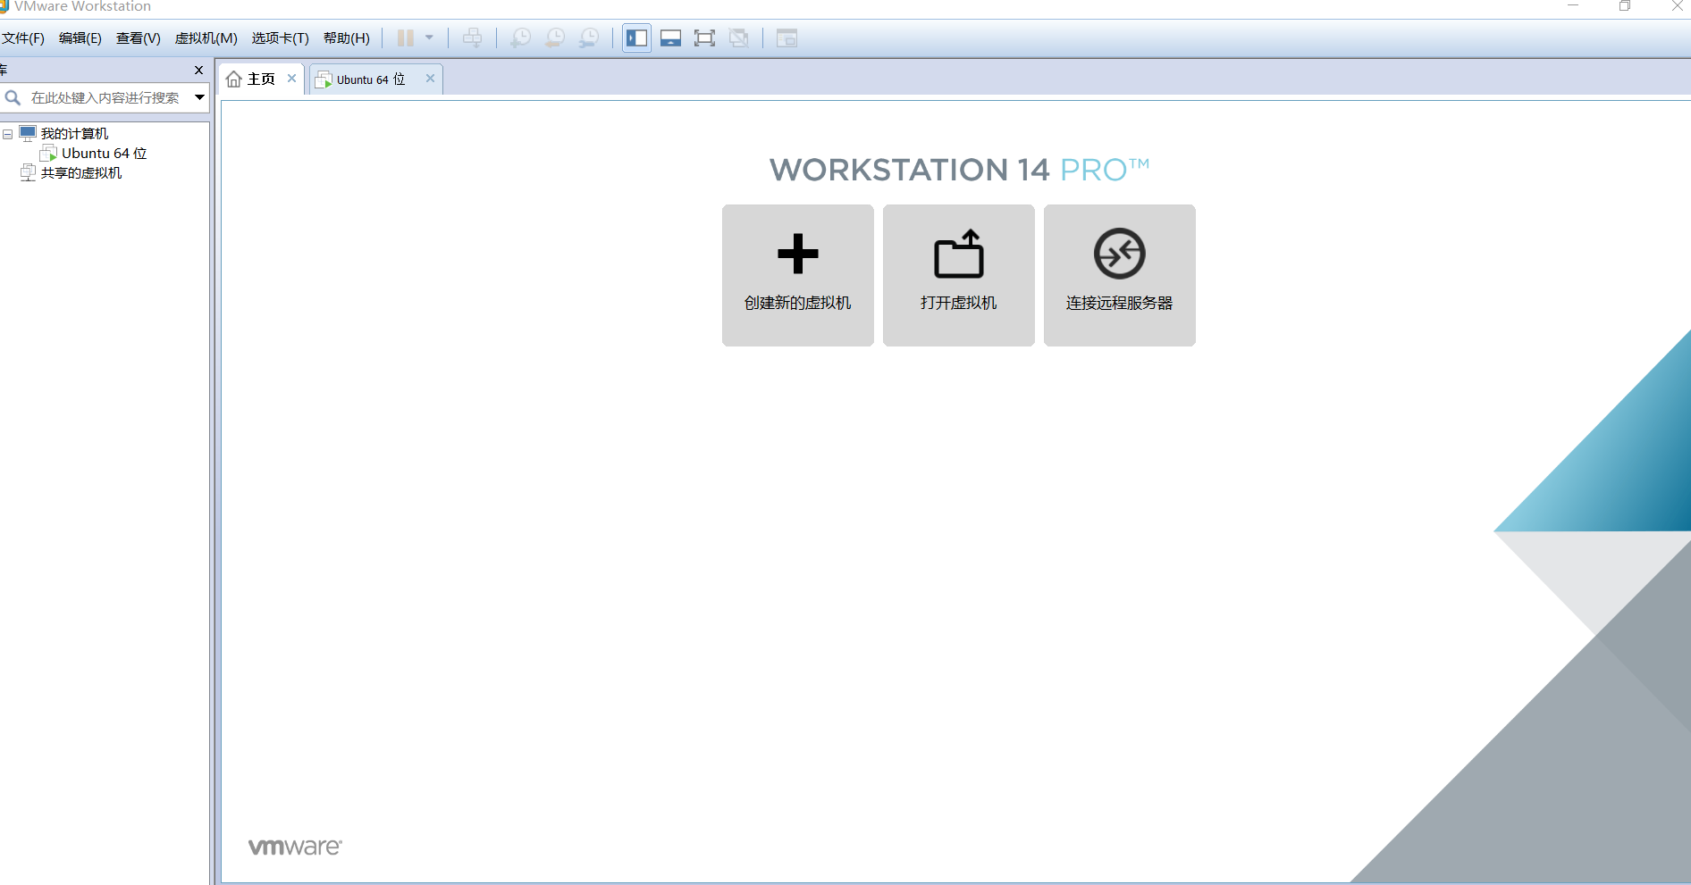Select 共享的虚拟机 in the library tree

click(80, 173)
